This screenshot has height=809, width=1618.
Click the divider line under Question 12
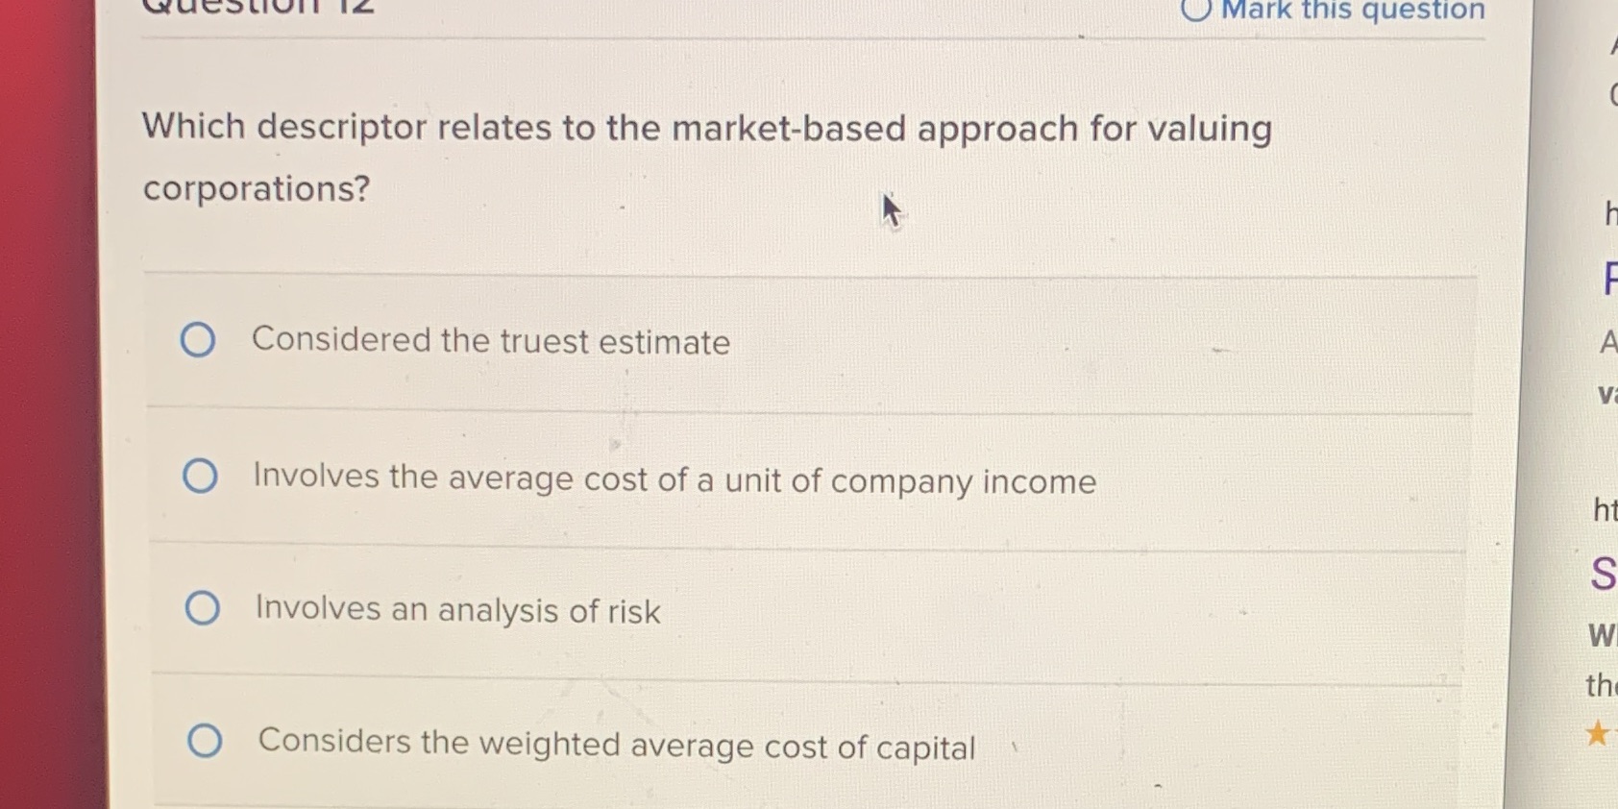812,37
